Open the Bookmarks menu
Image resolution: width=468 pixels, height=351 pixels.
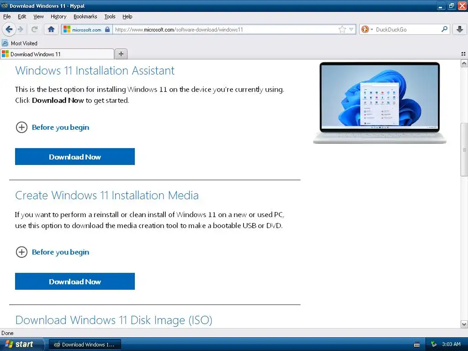coord(85,16)
